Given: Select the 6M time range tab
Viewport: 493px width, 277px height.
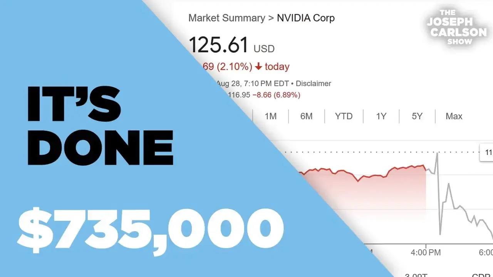Looking at the screenshot, I should pyautogui.click(x=306, y=116).
